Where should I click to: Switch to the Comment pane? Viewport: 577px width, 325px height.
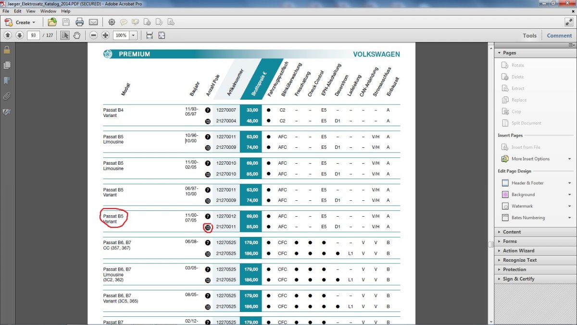[559, 35]
